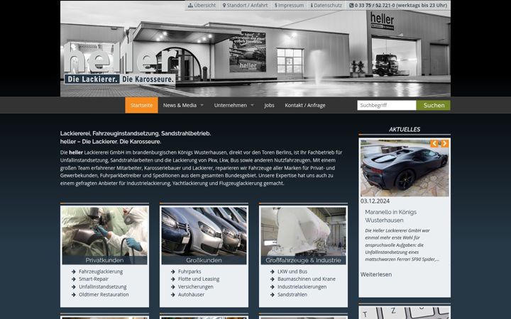
Task: Open the Unternehmen menu item
Action: 231,105
